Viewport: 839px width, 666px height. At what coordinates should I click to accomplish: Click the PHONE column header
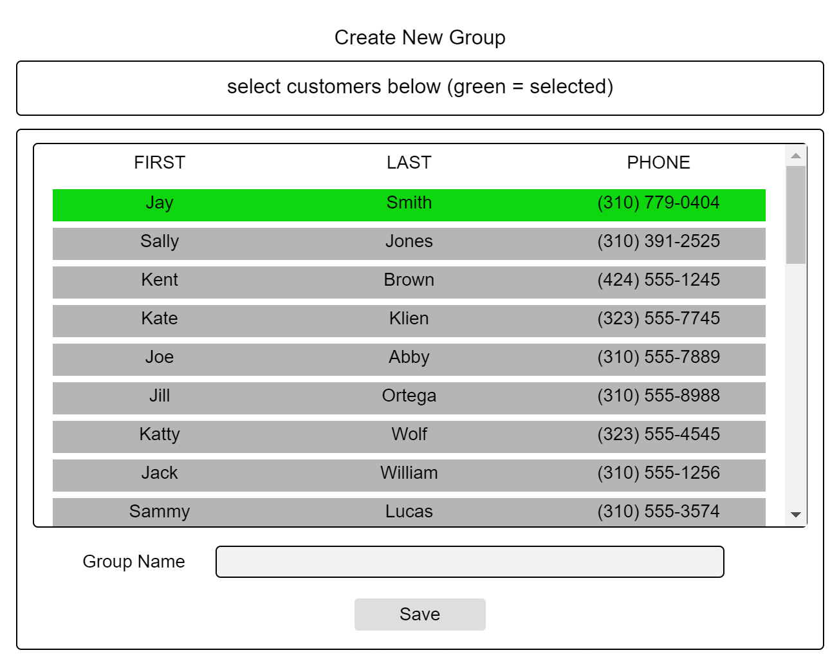[658, 163]
